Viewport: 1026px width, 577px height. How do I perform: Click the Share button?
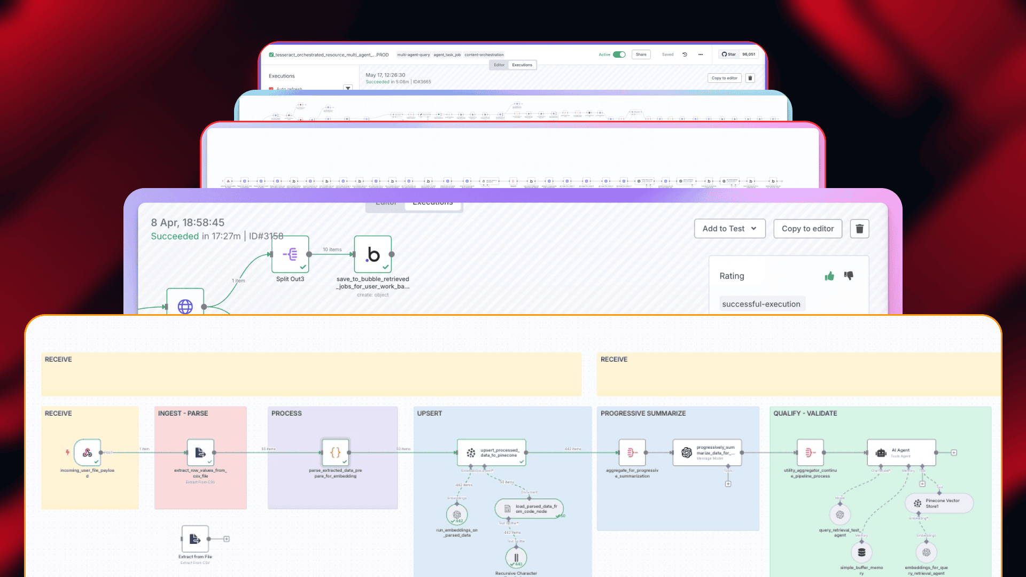coord(641,54)
